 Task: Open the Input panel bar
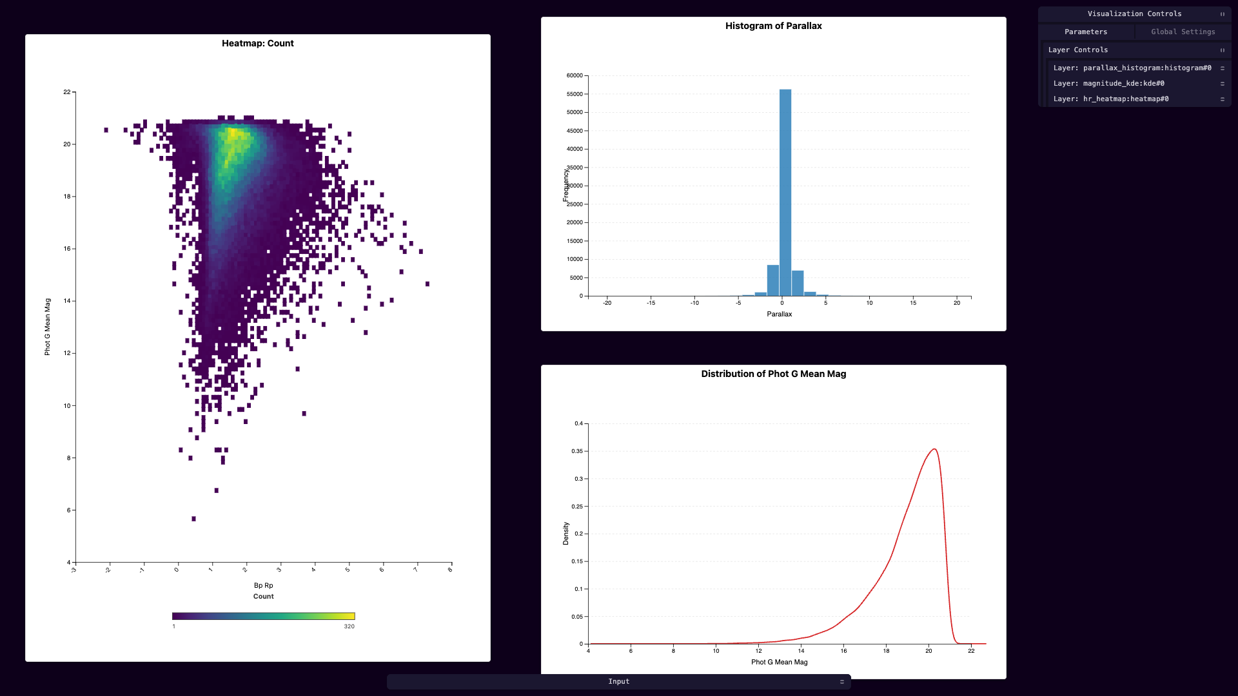pyautogui.click(x=619, y=682)
